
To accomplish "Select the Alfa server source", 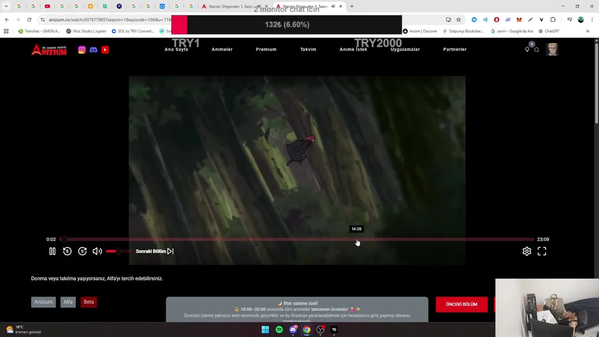I will click(x=68, y=302).
